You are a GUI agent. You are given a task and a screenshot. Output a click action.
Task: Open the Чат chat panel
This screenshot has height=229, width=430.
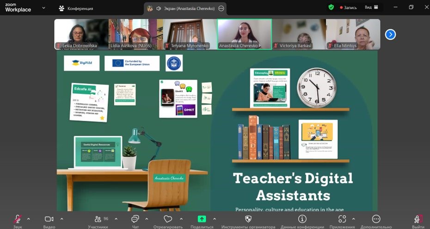135,219
